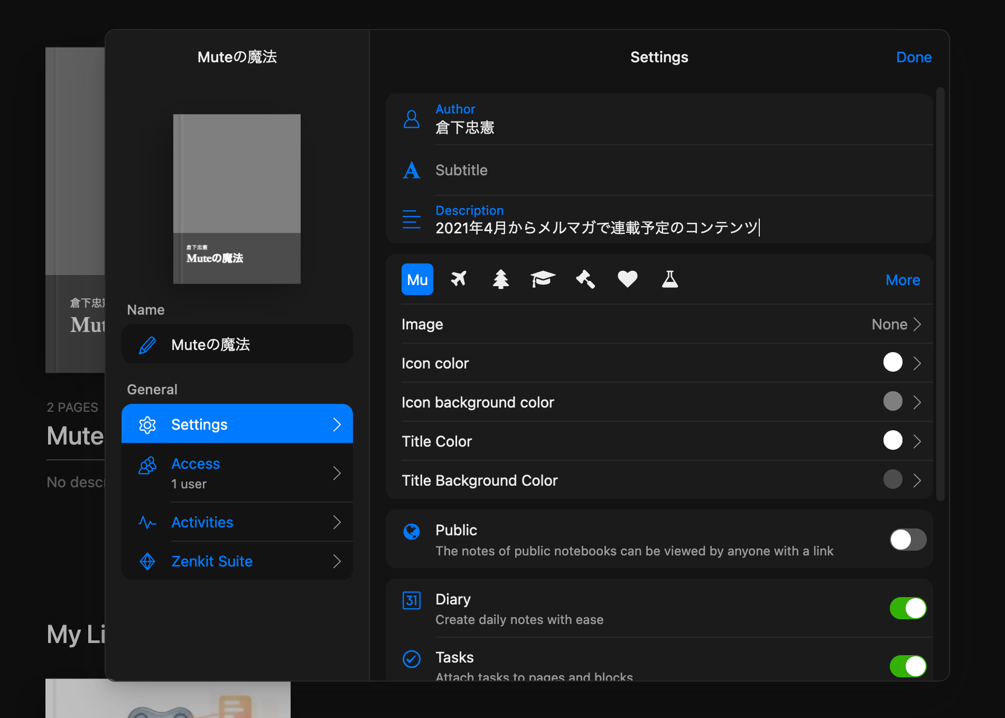Go to Activities in the sidebar

coord(237,522)
